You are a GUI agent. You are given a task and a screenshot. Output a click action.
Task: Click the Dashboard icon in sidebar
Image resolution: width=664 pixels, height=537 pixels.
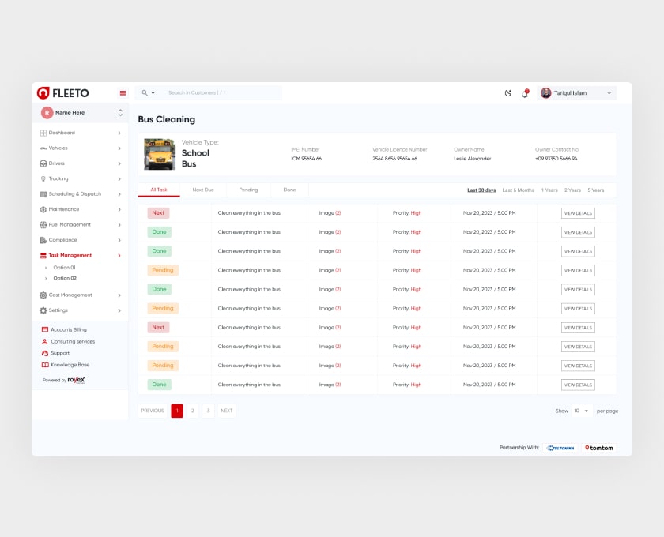pyautogui.click(x=43, y=133)
